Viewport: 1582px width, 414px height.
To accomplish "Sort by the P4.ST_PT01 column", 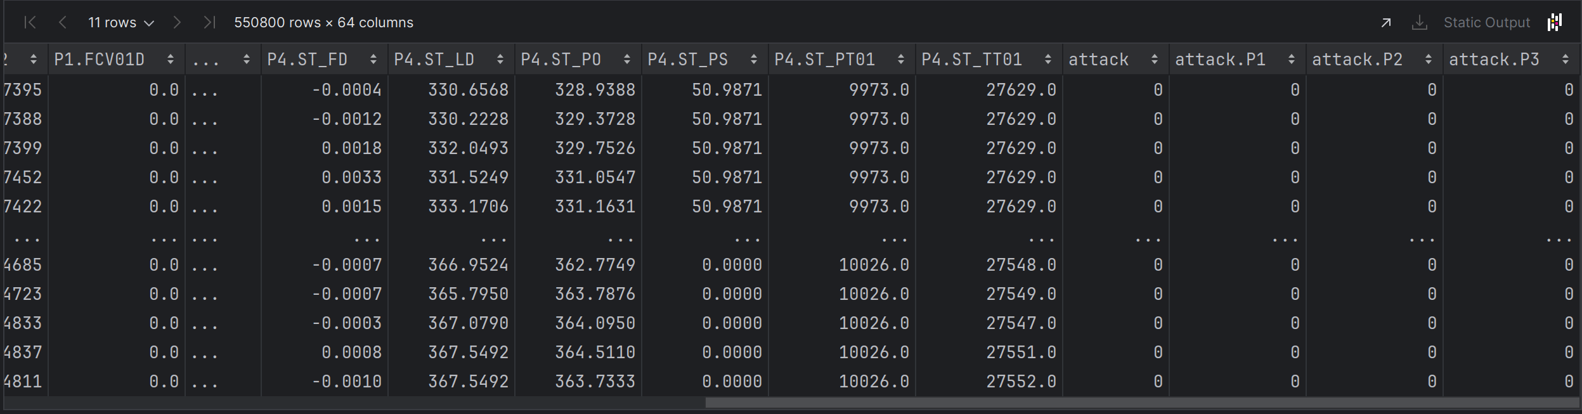I will (x=900, y=60).
